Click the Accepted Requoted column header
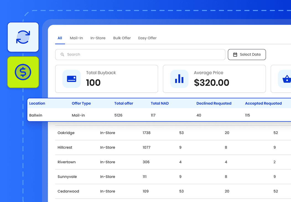This screenshot has width=291, height=202. tap(263, 103)
